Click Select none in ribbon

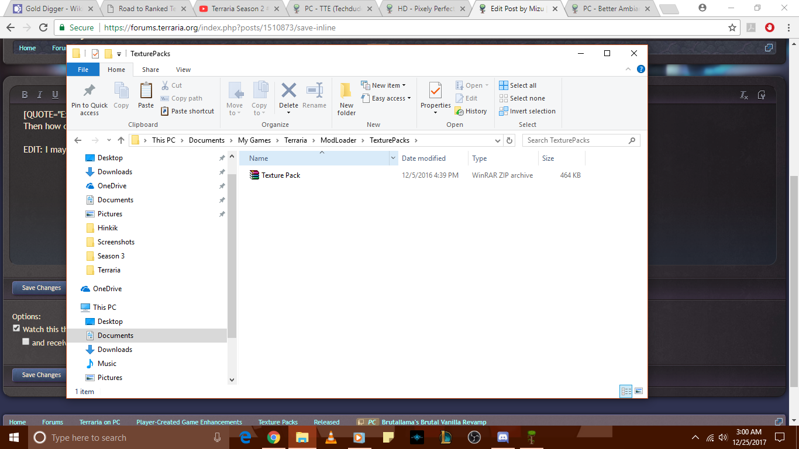click(522, 98)
